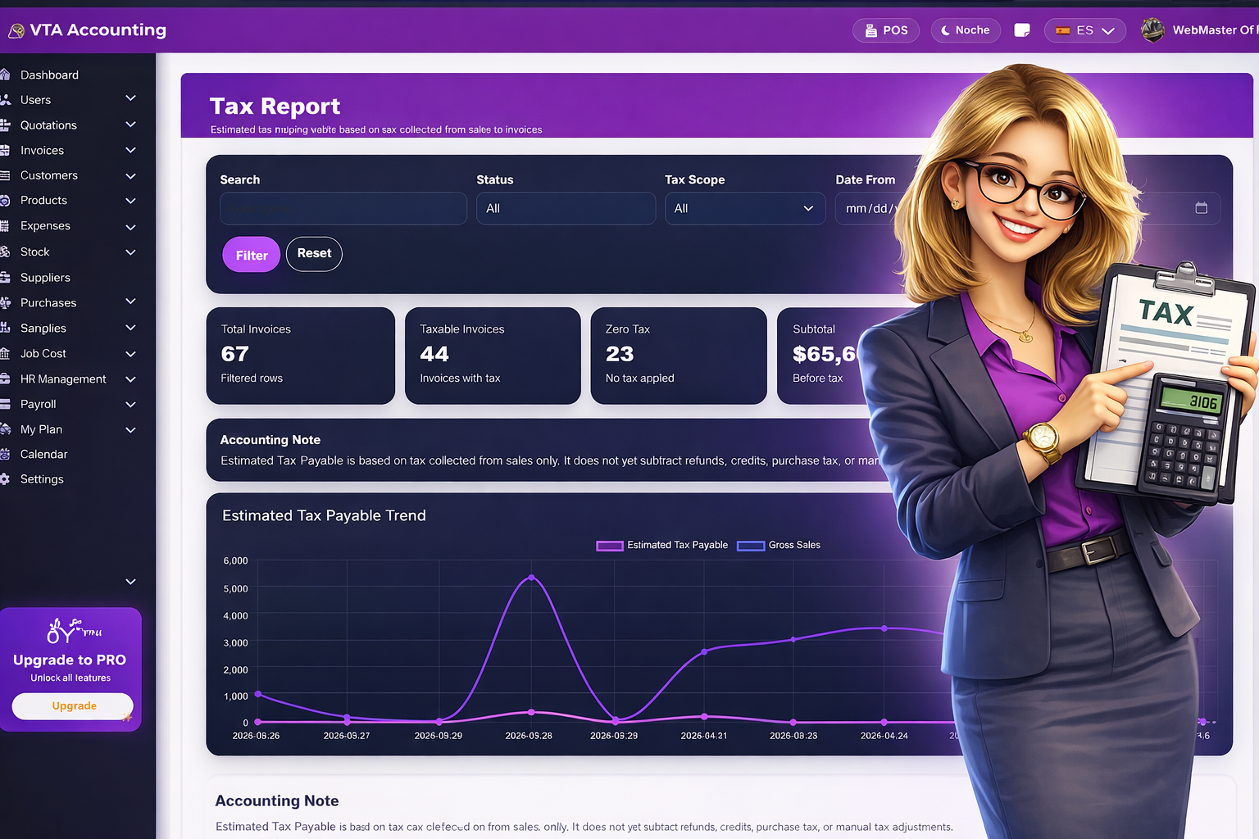Expand the My Plan submenu chevron
Screen dimensions: 1259x839
pos(130,430)
